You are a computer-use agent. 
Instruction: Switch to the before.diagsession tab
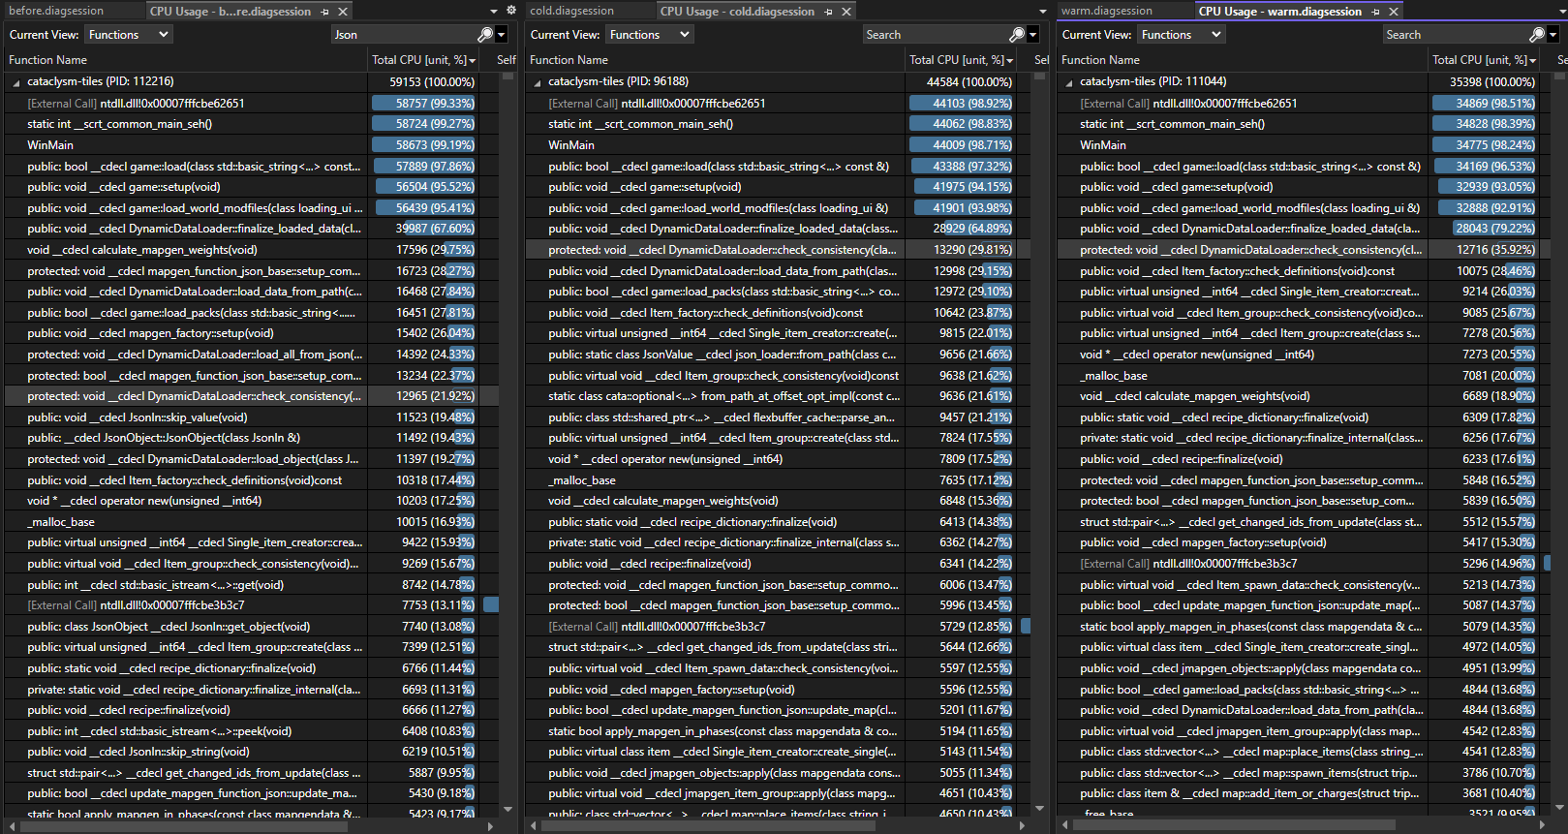tap(56, 11)
